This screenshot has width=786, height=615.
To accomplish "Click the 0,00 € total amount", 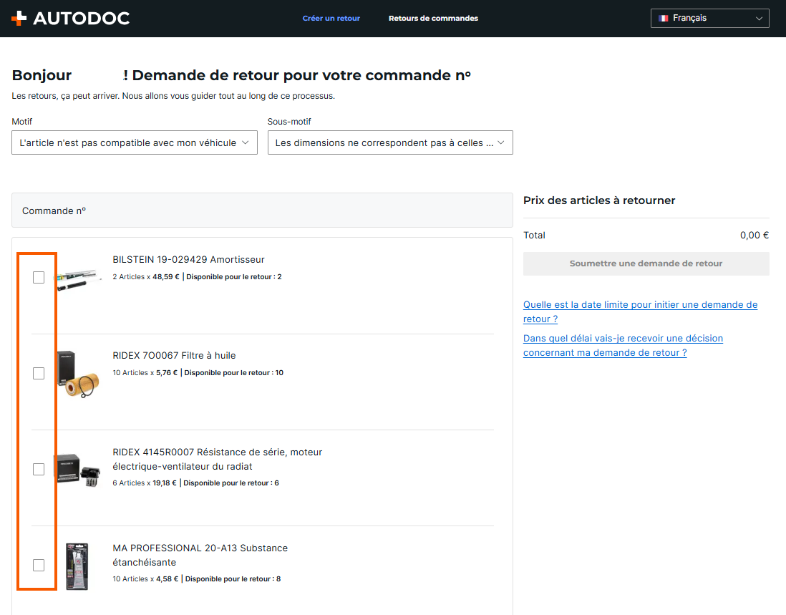I will click(x=754, y=235).
